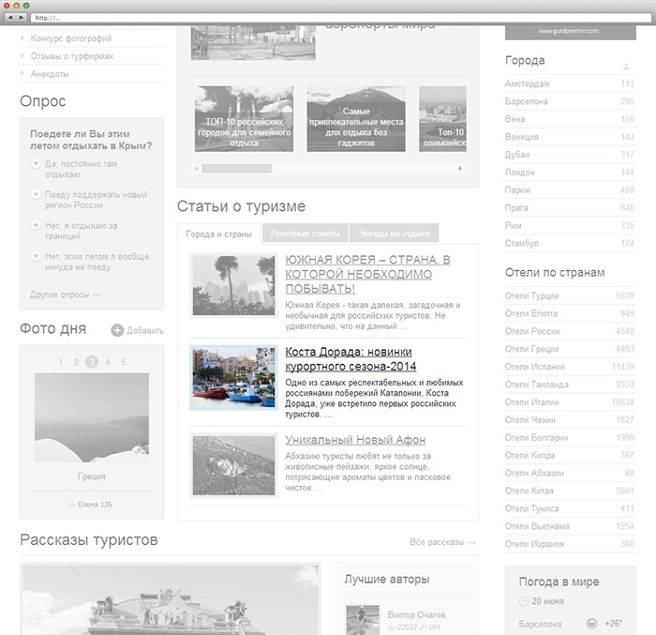Click the Елена 126 author name

click(x=95, y=505)
